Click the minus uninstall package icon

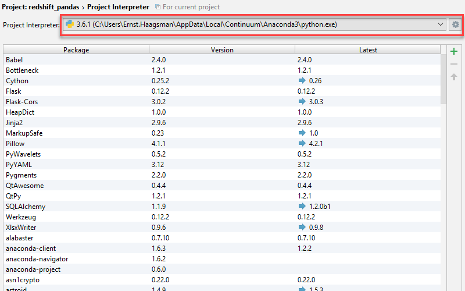point(454,64)
